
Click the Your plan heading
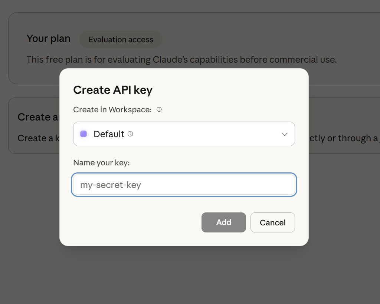click(48, 38)
